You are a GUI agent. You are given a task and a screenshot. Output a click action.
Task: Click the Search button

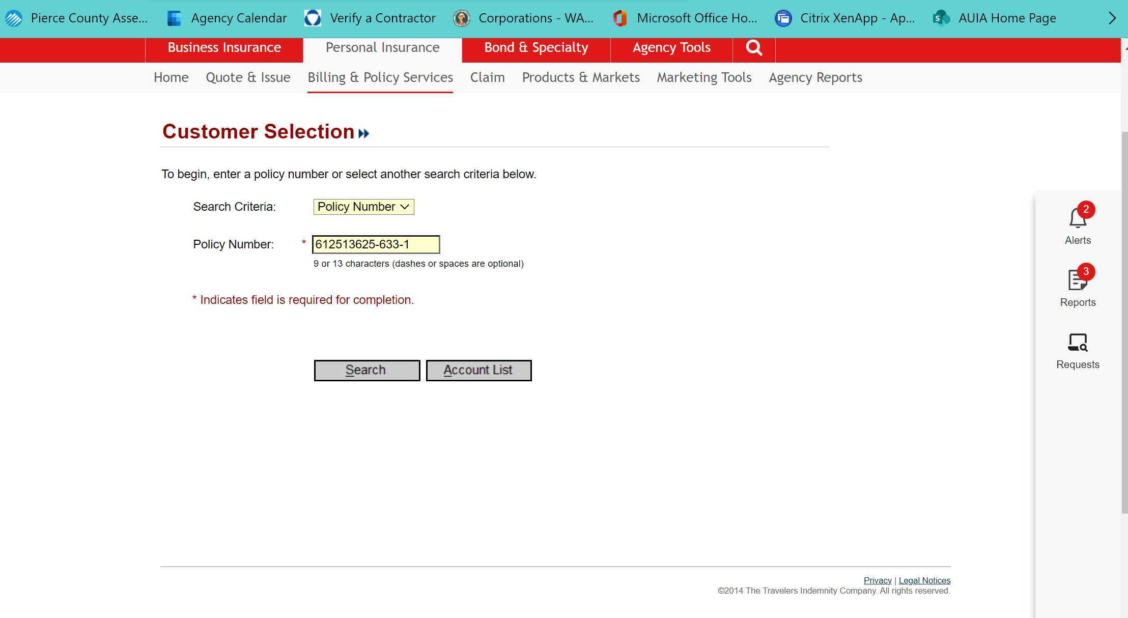366,370
